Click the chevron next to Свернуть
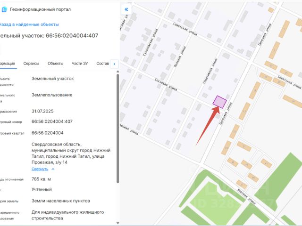This screenshot has width=302, height=226. tap(53, 169)
